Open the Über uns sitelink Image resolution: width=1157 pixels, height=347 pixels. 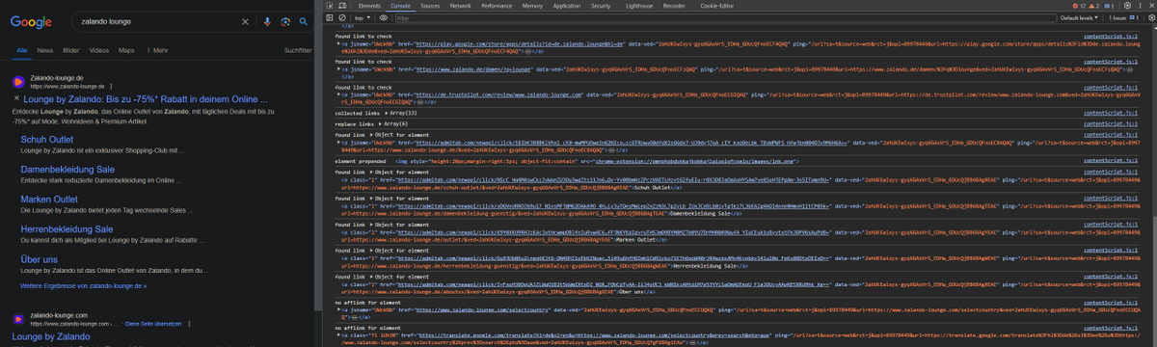(x=39, y=258)
